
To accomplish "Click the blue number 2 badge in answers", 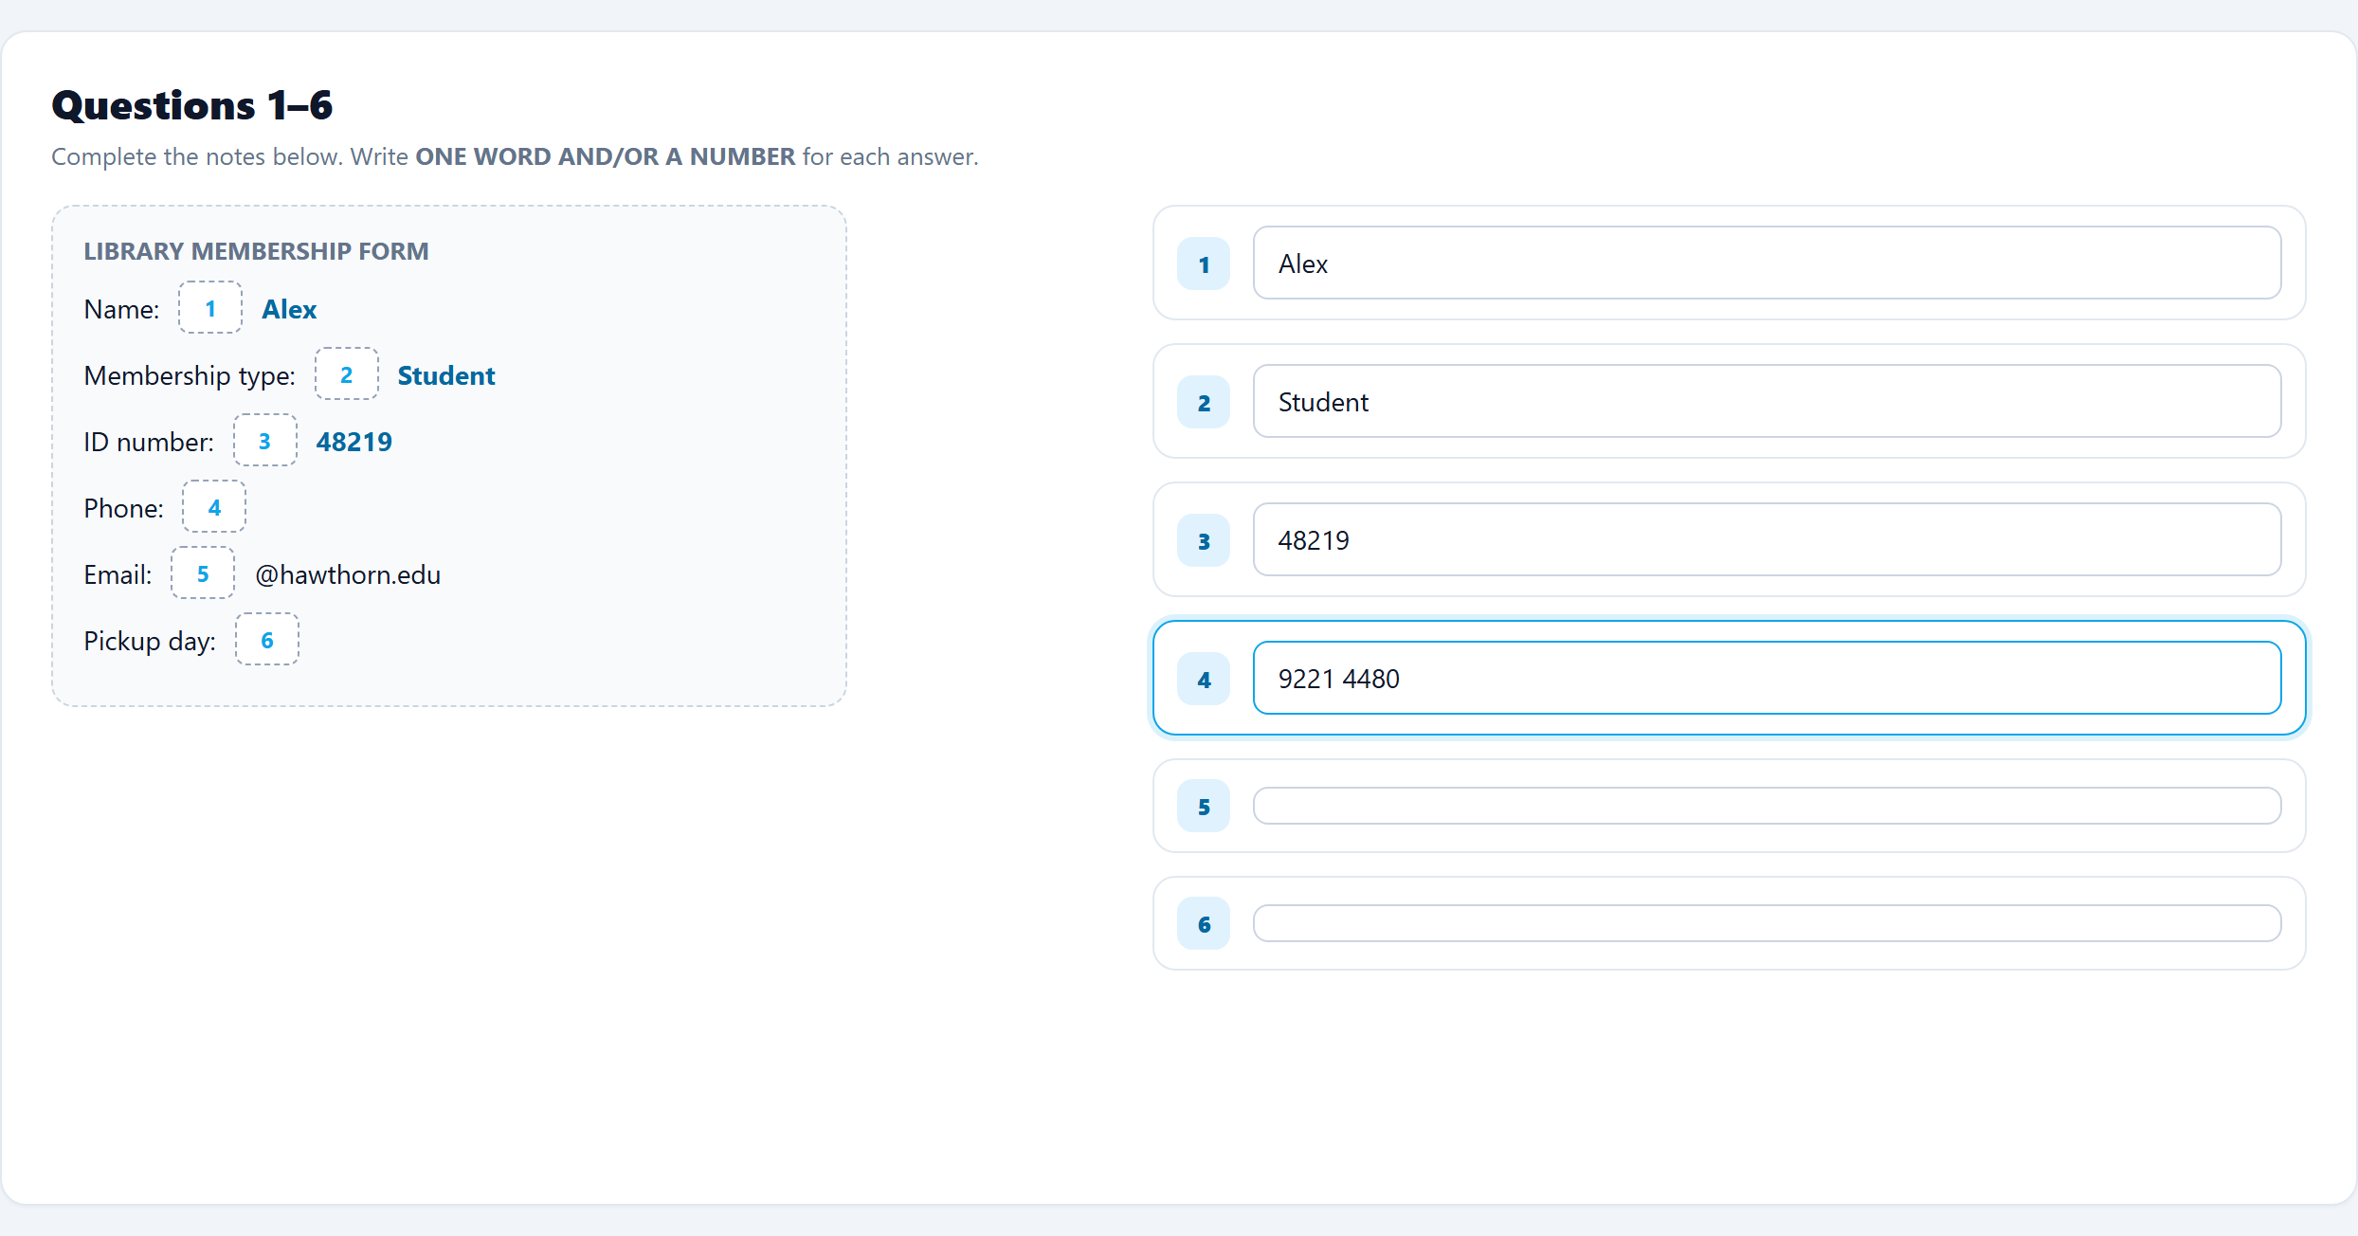I will point(1204,402).
